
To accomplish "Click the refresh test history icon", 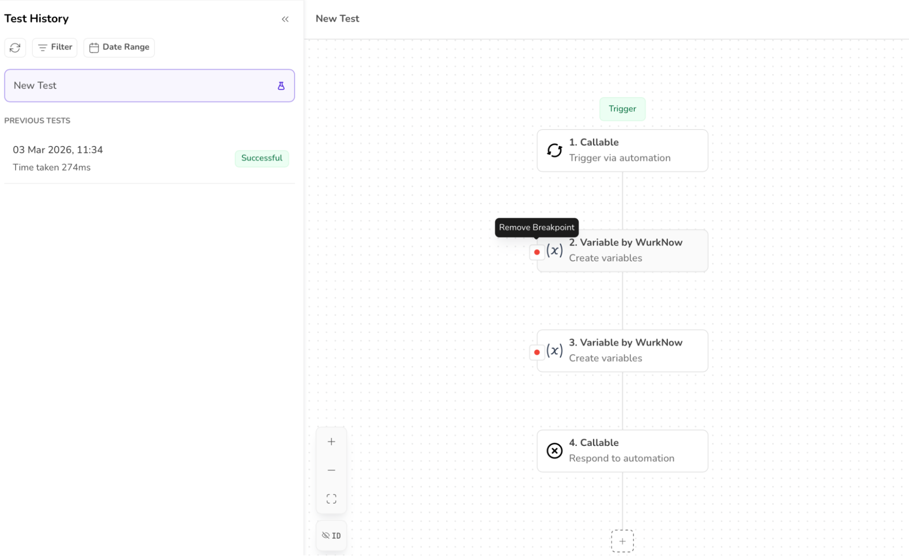I will click(15, 48).
